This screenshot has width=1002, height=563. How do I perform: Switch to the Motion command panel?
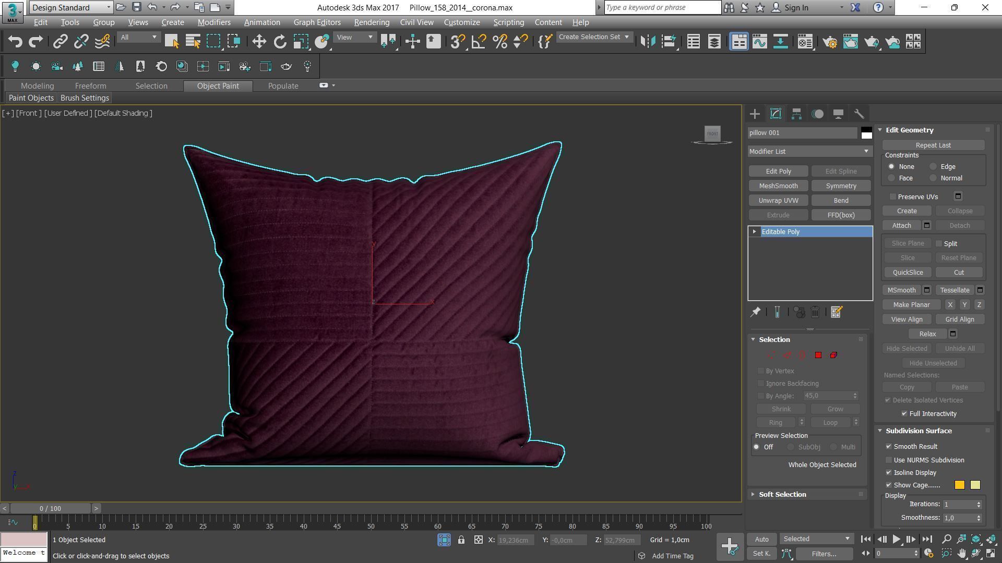point(818,114)
